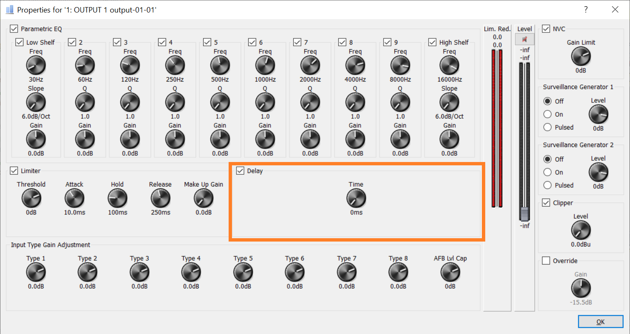
Task: Click the High Shelf Slope knob
Action: pyautogui.click(x=449, y=102)
